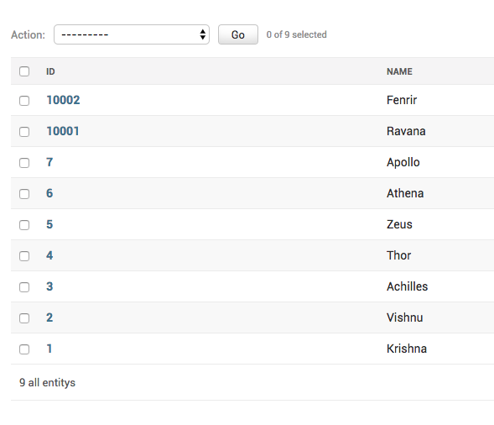Viewport: 494px width, 425px height.
Task: Tick the checkbox beside Apollo
Action: (24, 163)
